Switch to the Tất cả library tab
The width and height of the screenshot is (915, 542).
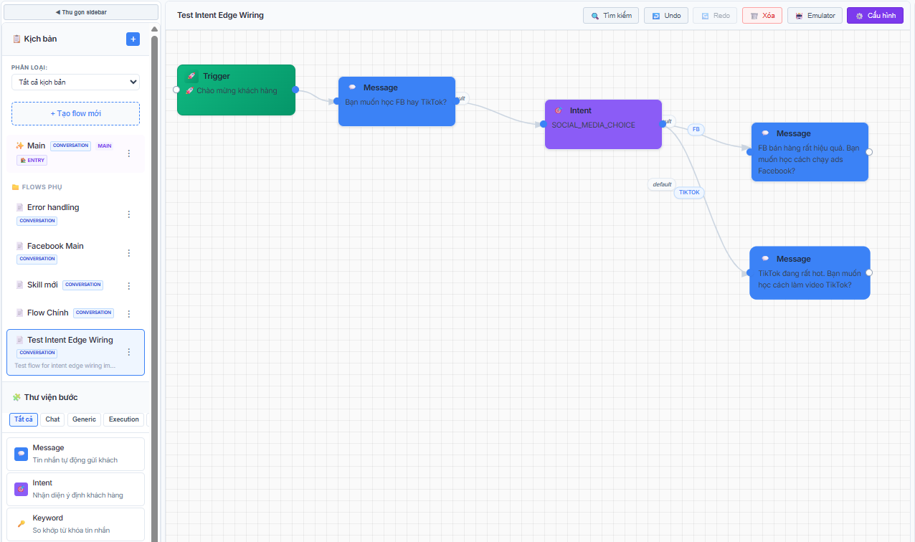24,419
